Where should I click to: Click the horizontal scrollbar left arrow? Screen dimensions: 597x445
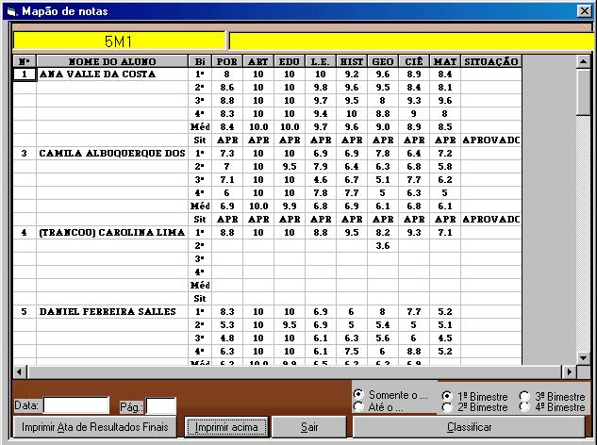(x=19, y=371)
